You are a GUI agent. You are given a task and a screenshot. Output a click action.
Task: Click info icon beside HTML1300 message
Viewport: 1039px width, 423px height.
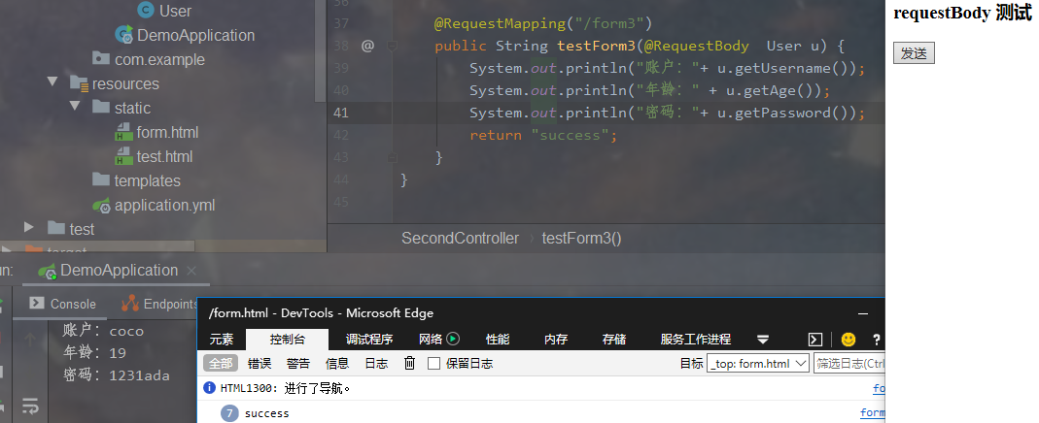(209, 388)
